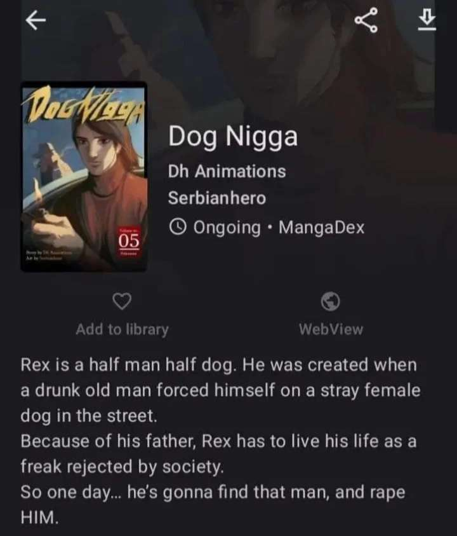Tap the red 05 volume badge
Viewport: 457px width, 536px height.
tap(129, 242)
